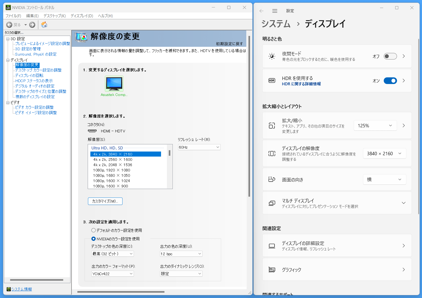Collapse the ビデオ tree node
The height and width of the screenshot is (298, 422).
(x=8, y=102)
